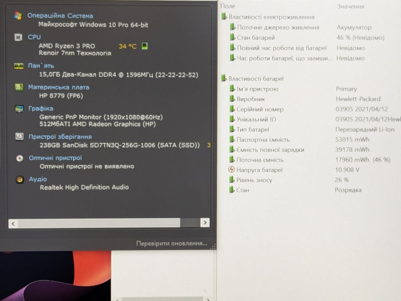The image size is (401, 301).
Task: Open the CPU section link
Action: 34,37
